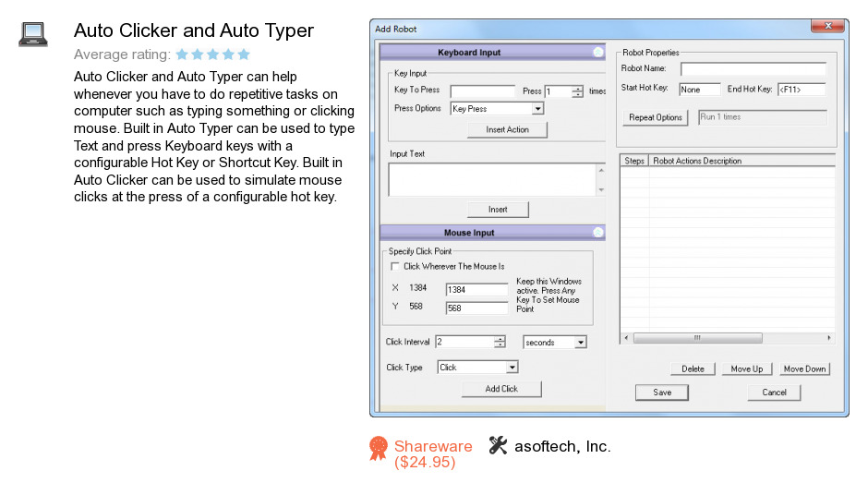Enable Click Wherever The Mouse Is checkbox
Image resolution: width=868 pixels, height=495 pixels.
(394, 266)
